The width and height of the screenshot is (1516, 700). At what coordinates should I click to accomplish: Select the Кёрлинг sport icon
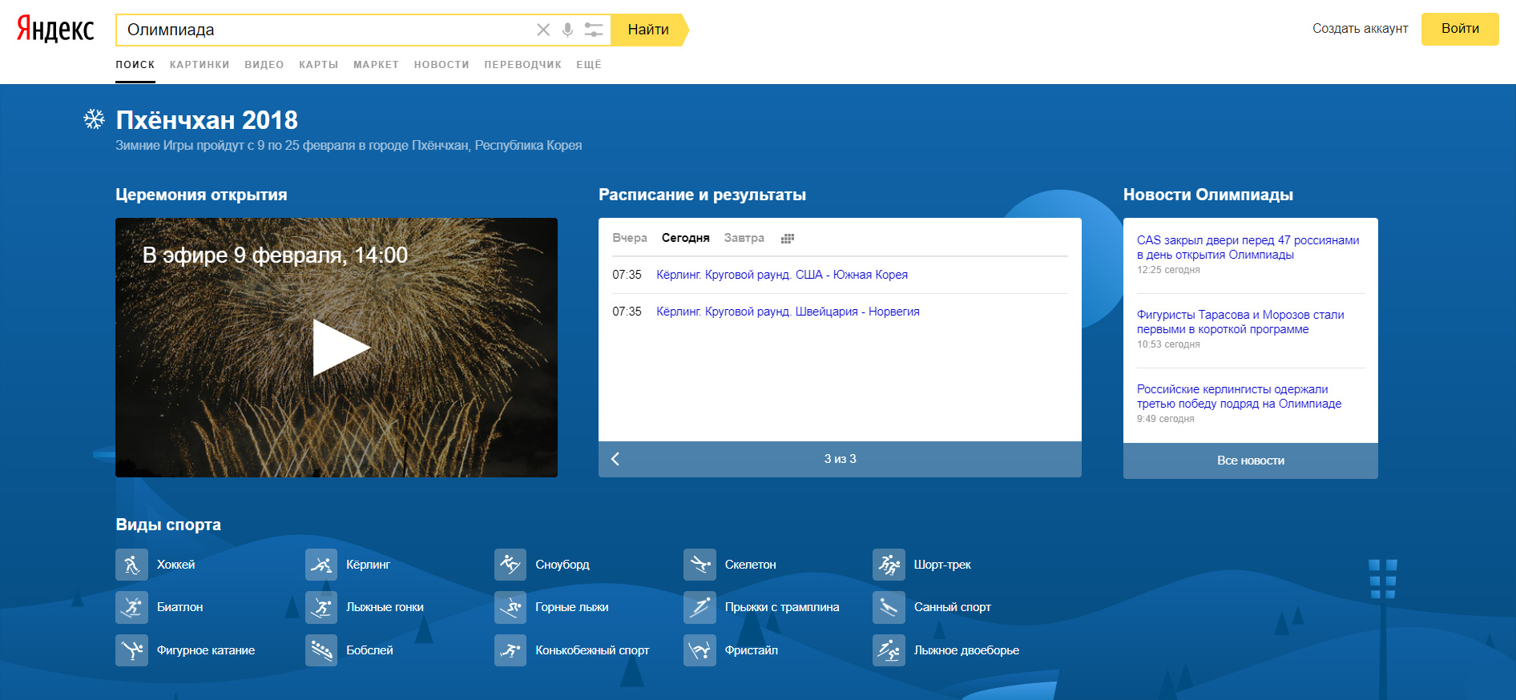pyautogui.click(x=321, y=565)
